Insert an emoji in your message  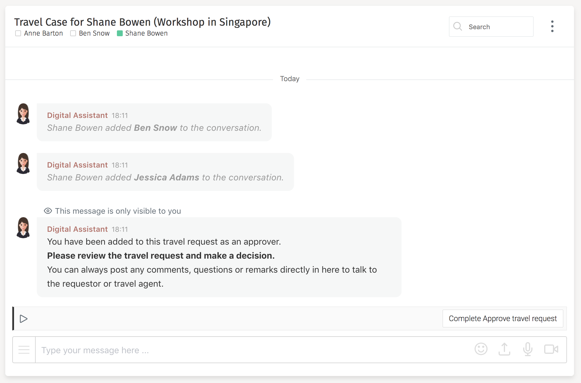pos(481,349)
